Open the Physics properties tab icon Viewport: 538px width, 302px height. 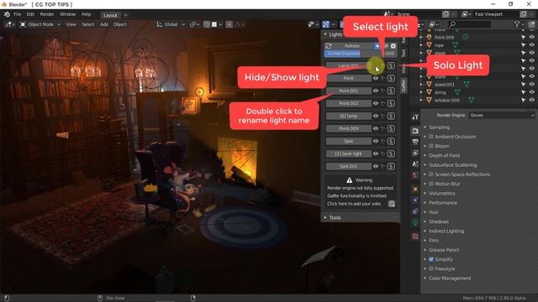point(415,200)
